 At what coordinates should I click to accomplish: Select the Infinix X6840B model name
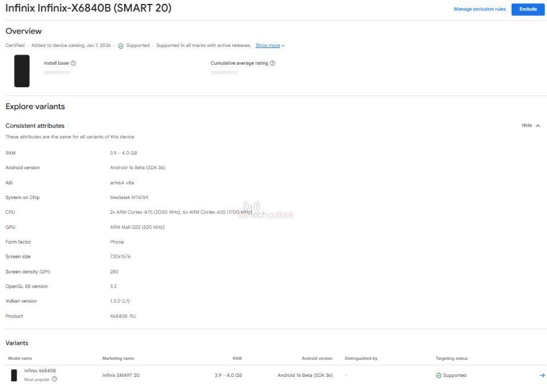click(x=40, y=371)
